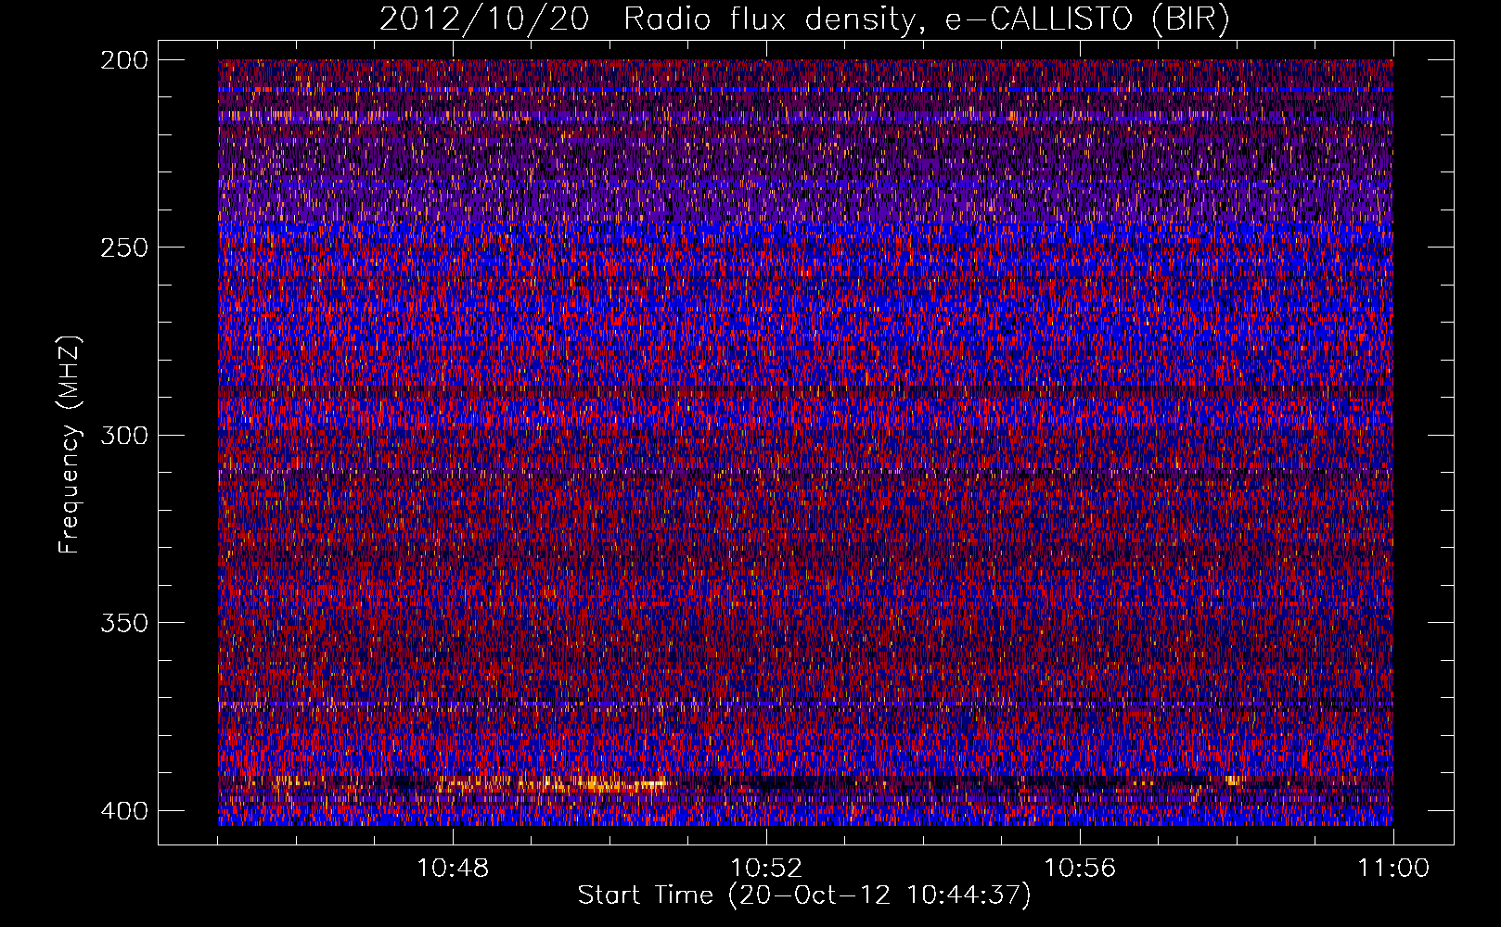Click the plot title "Radio flux density, e-CALLISTO (BIR)"
Screen dimensions: 1501x927
[926, 19]
